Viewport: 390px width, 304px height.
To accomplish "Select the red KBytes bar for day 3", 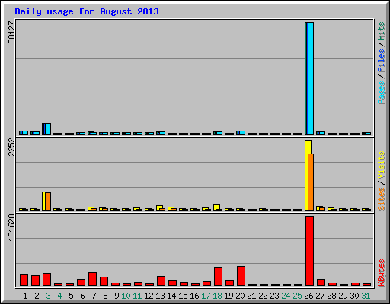I will click(x=46, y=279).
